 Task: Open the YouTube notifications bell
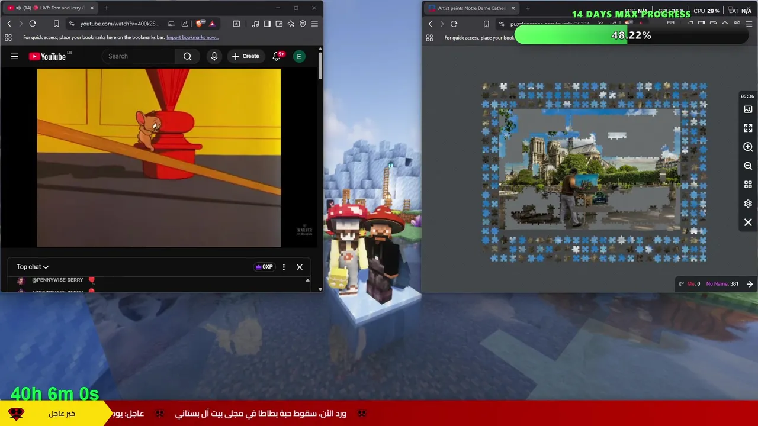point(277,56)
